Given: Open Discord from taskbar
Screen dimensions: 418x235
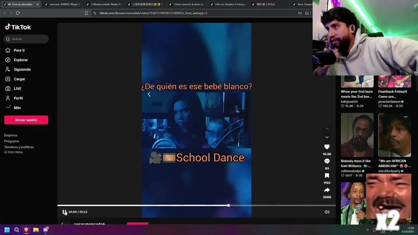Looking at the screenshot, I should pyautogui.click(x=46, y=230).
